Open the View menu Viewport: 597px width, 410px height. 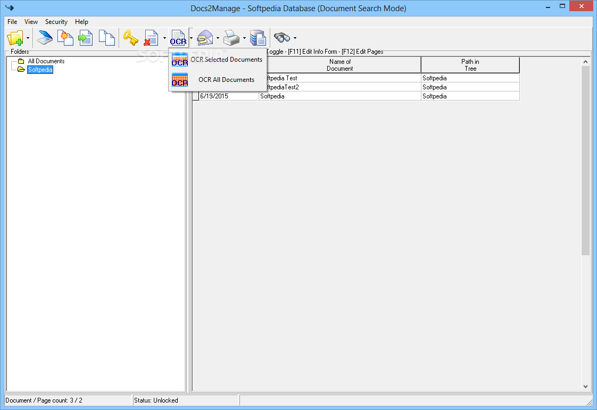click(31, 22)
